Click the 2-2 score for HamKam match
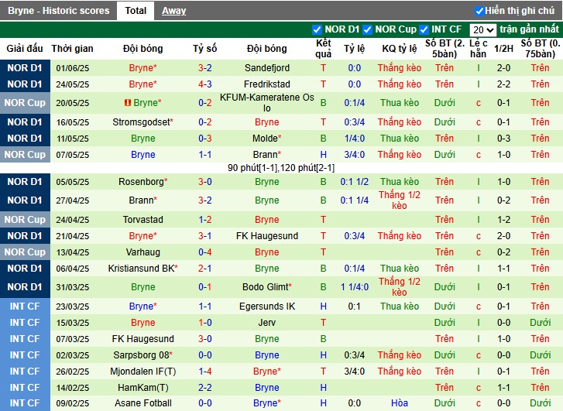Screen dimensions: 563x411 [x=205, y=387]
